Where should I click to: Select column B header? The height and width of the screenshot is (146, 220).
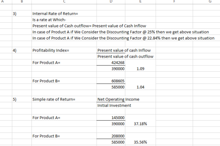point(22,2)
